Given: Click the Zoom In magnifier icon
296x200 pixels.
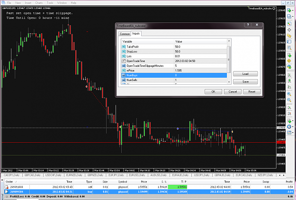Looking at the screenshot, I should tap(289, 94).
